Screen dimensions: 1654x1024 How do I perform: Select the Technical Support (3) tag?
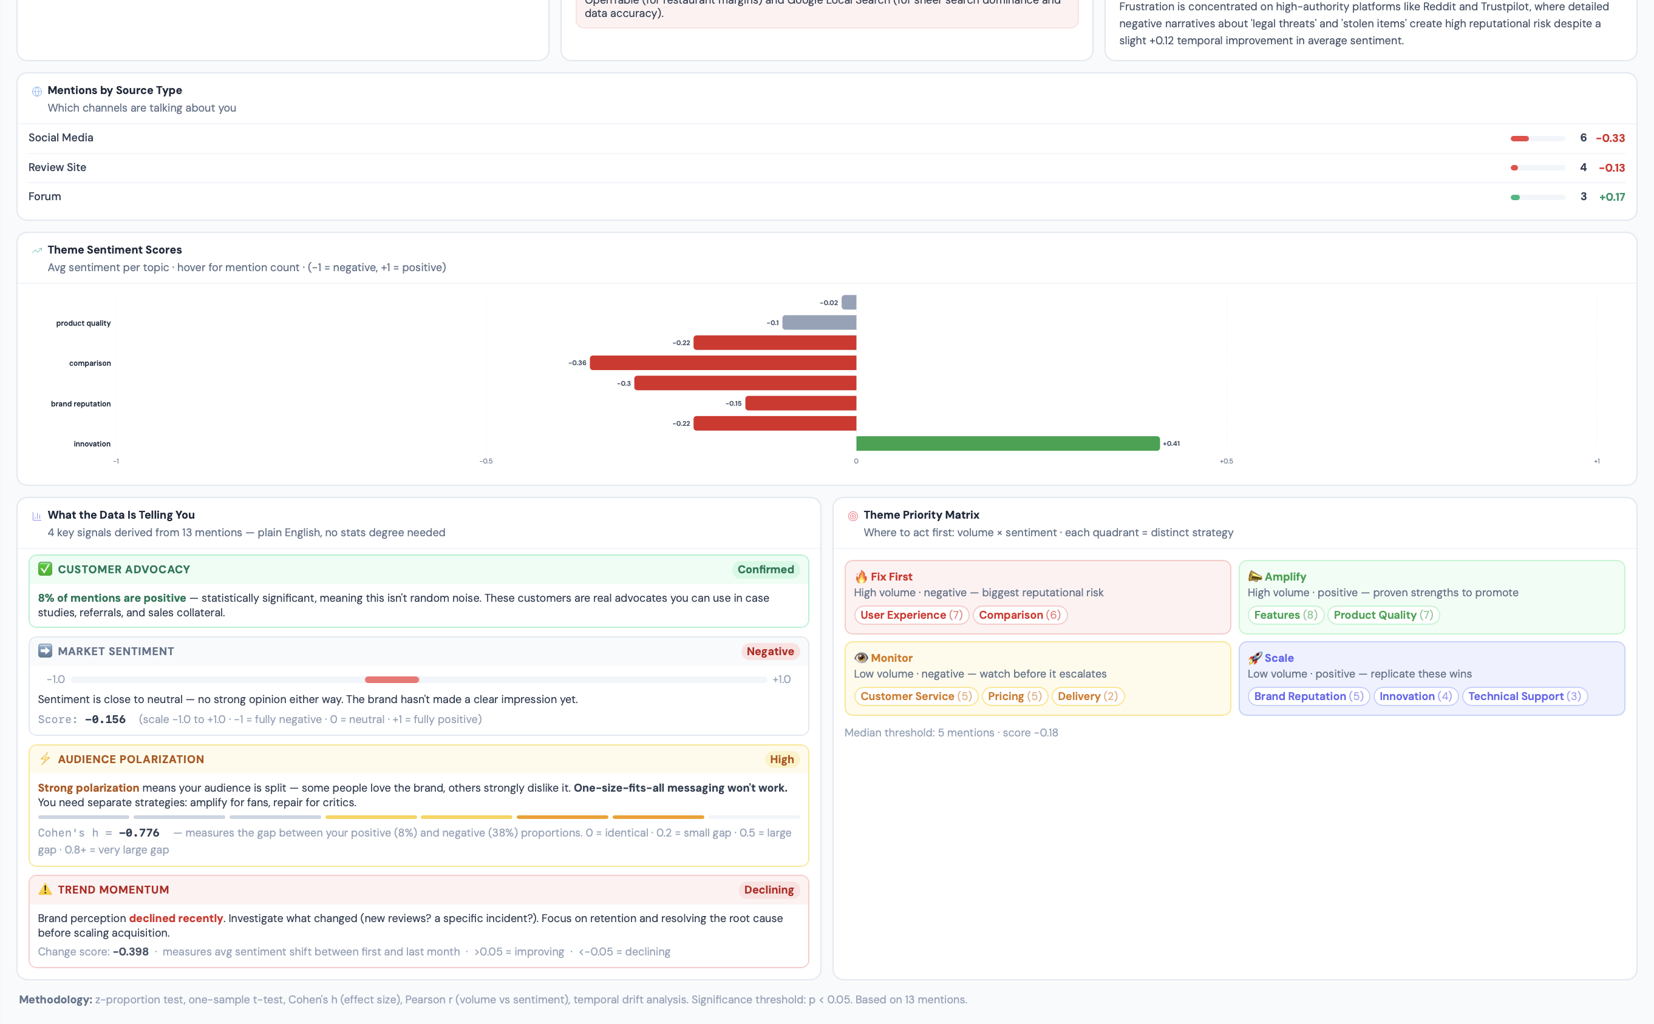coord(1525,696)
